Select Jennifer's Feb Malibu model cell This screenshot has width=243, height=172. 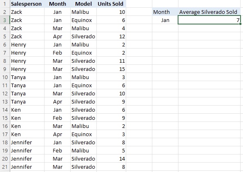tap(83, 150)
